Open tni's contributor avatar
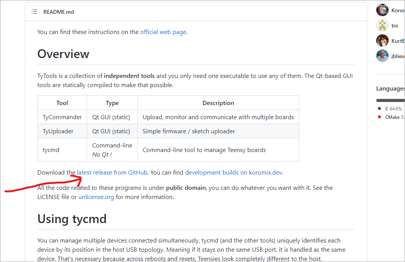The height and width of the screenshot is (262, 405). 382,25
